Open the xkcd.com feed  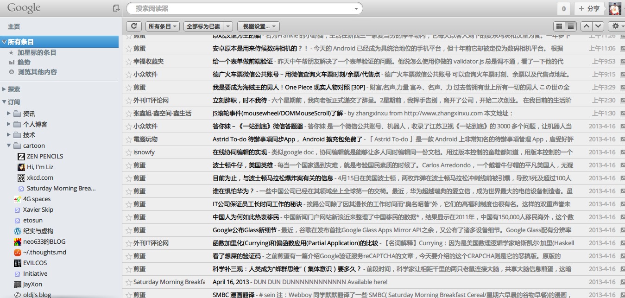tap(40, 178)
